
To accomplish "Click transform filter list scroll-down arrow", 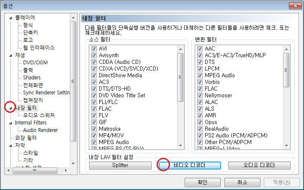I will click(286, 146).
